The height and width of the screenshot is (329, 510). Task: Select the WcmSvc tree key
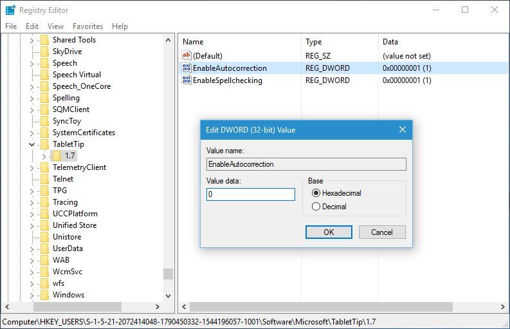[68, 271]
